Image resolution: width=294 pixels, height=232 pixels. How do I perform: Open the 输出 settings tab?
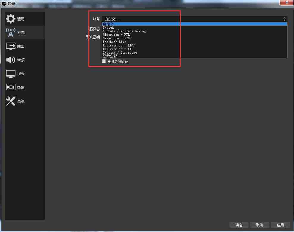pyautogui.click(x=25, y=46)
